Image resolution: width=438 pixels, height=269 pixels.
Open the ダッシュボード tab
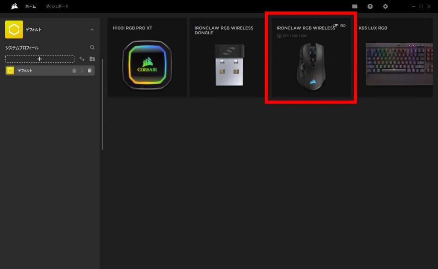[57, 6]
